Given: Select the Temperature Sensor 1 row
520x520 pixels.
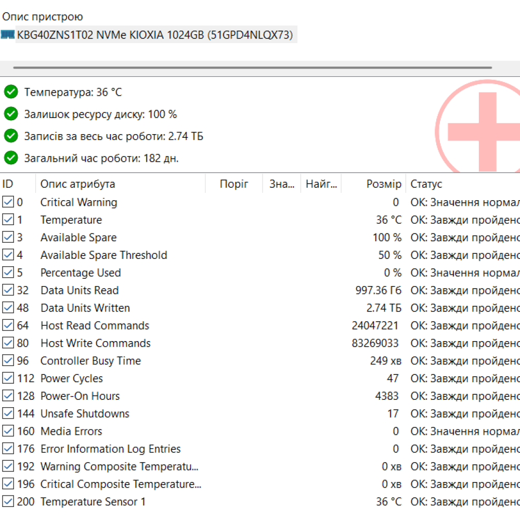Looking at the screenshot, I should coord(93,502).
